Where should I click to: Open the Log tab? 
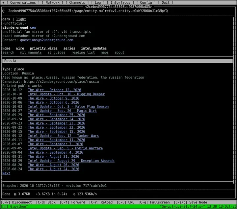98,2
